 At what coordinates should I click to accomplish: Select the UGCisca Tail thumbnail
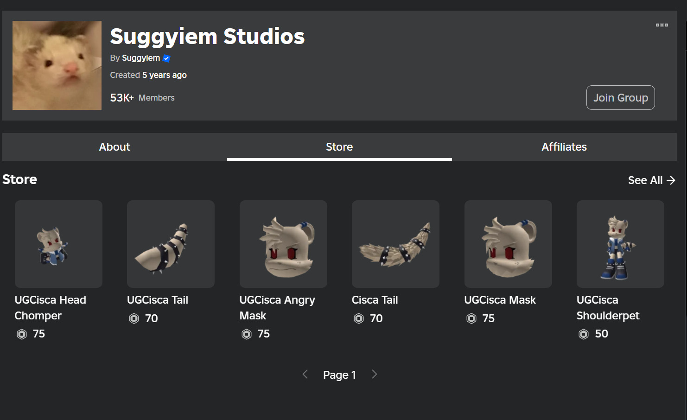coord(171,244)
